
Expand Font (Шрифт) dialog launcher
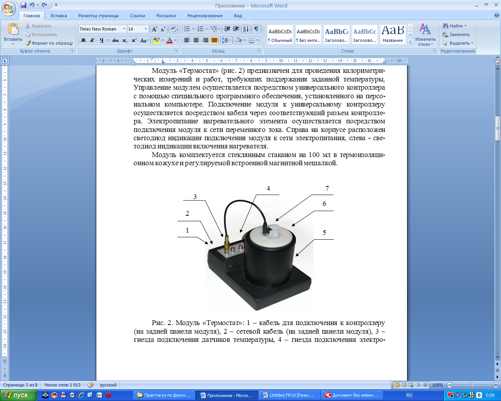point(176,51)
